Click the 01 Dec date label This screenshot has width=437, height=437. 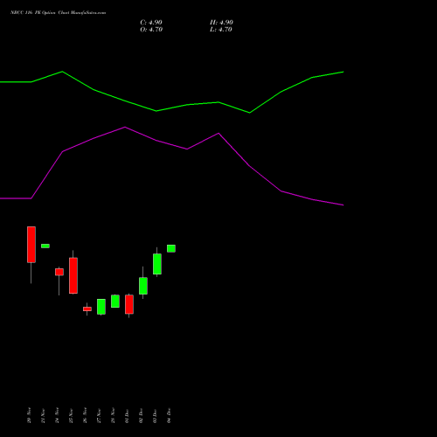[x=127, y=415]
